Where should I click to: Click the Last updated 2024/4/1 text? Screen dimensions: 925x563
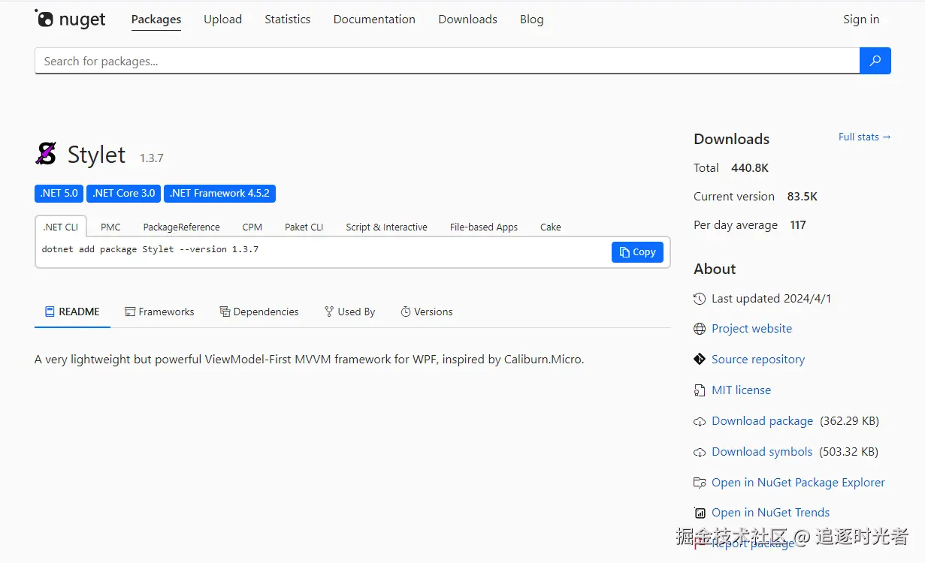771,299
